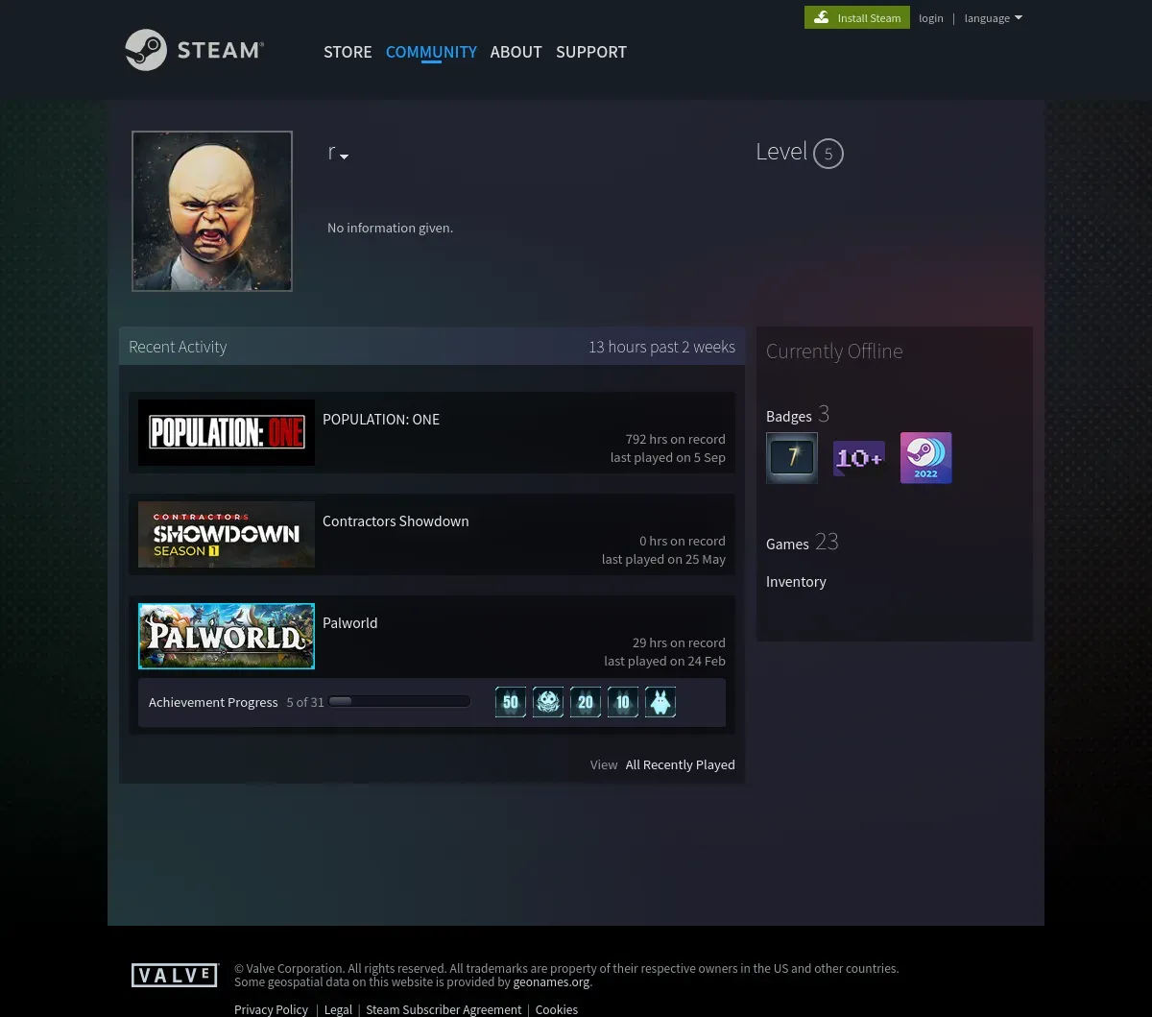Click '13 hours past 2 weeks' text
The width and height of the screenshot is (1152, 1017).
[x=661, y=347]
